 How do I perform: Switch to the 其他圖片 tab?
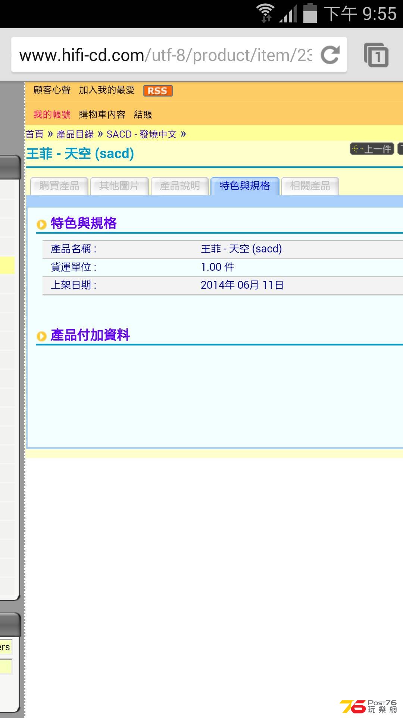[119, 186]
